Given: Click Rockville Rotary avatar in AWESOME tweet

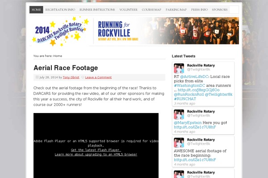Looking at the screenshot, I should tap(179, 142).
